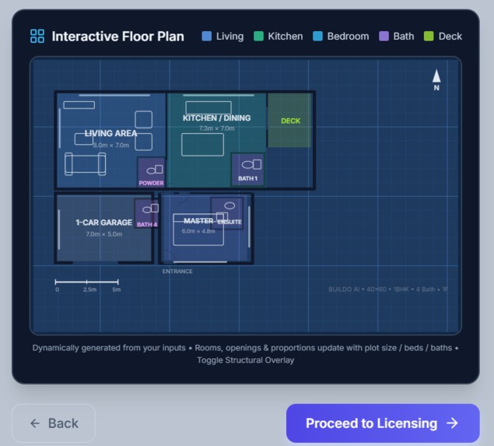Click the Living legend label text
Viewport: 494px width, 446px height.
230,37
